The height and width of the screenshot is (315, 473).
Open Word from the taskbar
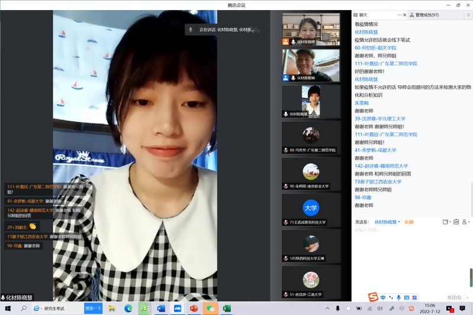(x=160, y=308)
